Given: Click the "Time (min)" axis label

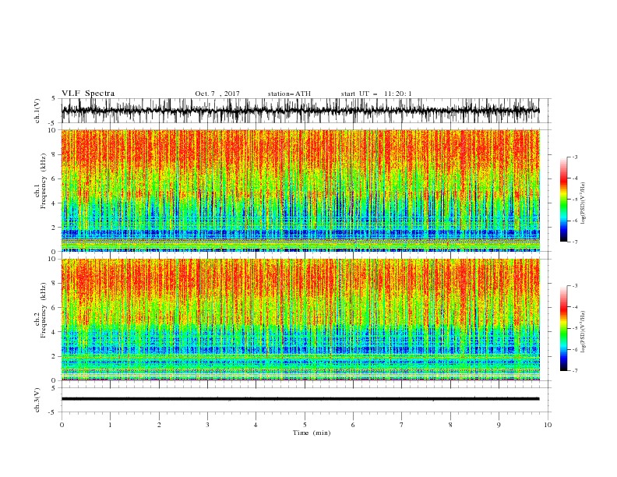Looking at the screenshot, I should 312,433.
